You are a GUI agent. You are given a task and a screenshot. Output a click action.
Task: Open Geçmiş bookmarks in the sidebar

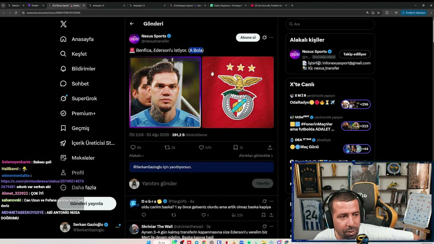point(75,128)
